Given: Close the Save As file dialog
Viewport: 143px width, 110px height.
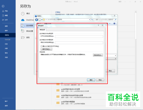Looking at the screenshot, I should tap(114, 16).
